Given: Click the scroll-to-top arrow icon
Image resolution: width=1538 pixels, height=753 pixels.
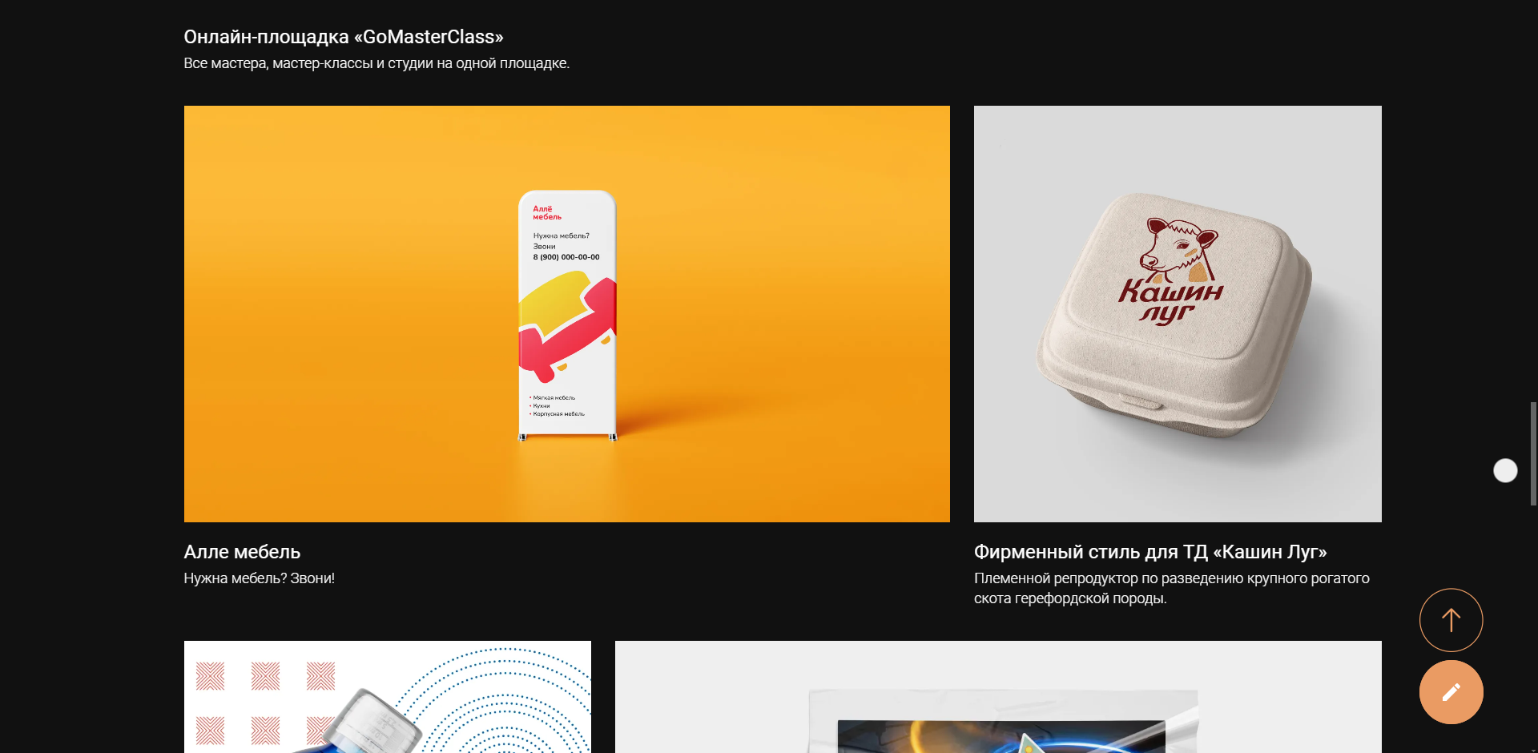Looking at the screenshot, I should coord(1451,620).
